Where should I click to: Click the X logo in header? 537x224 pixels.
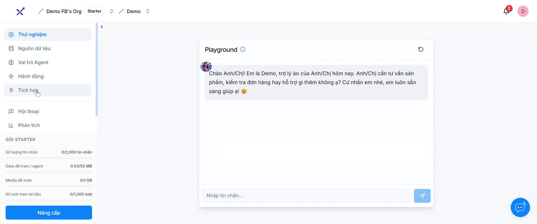coord(20,11)
